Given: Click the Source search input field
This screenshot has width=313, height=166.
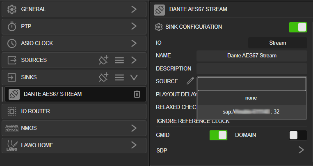Looking at the screenshot, I should 252,84.
